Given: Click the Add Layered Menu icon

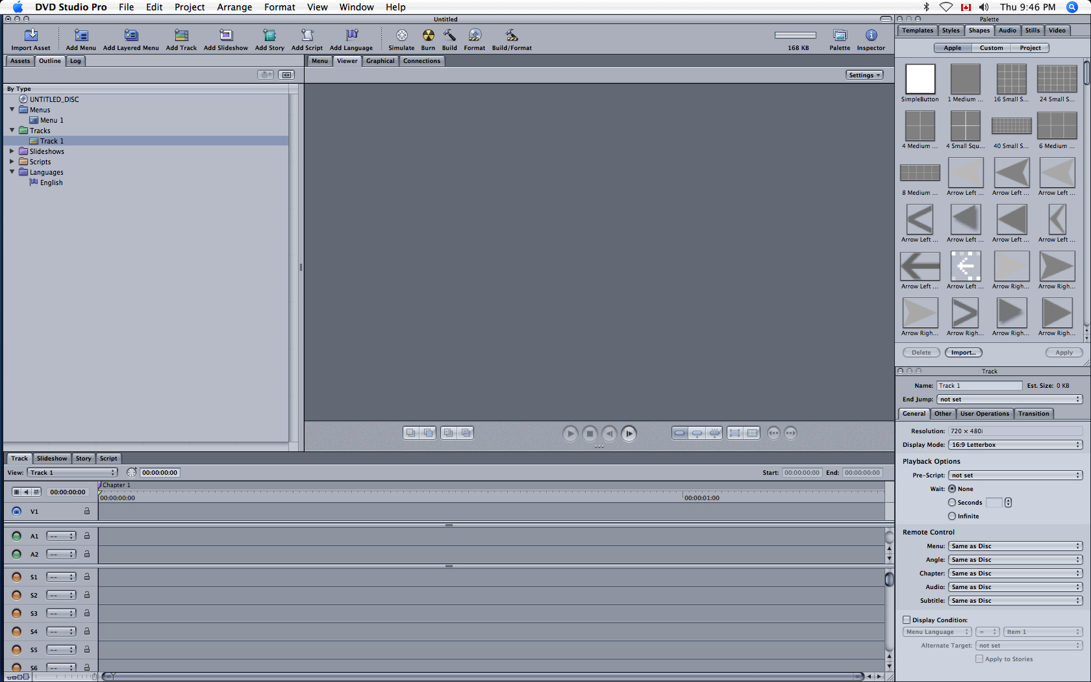Looking at the screenshot, I should click(x=131, y=35).
